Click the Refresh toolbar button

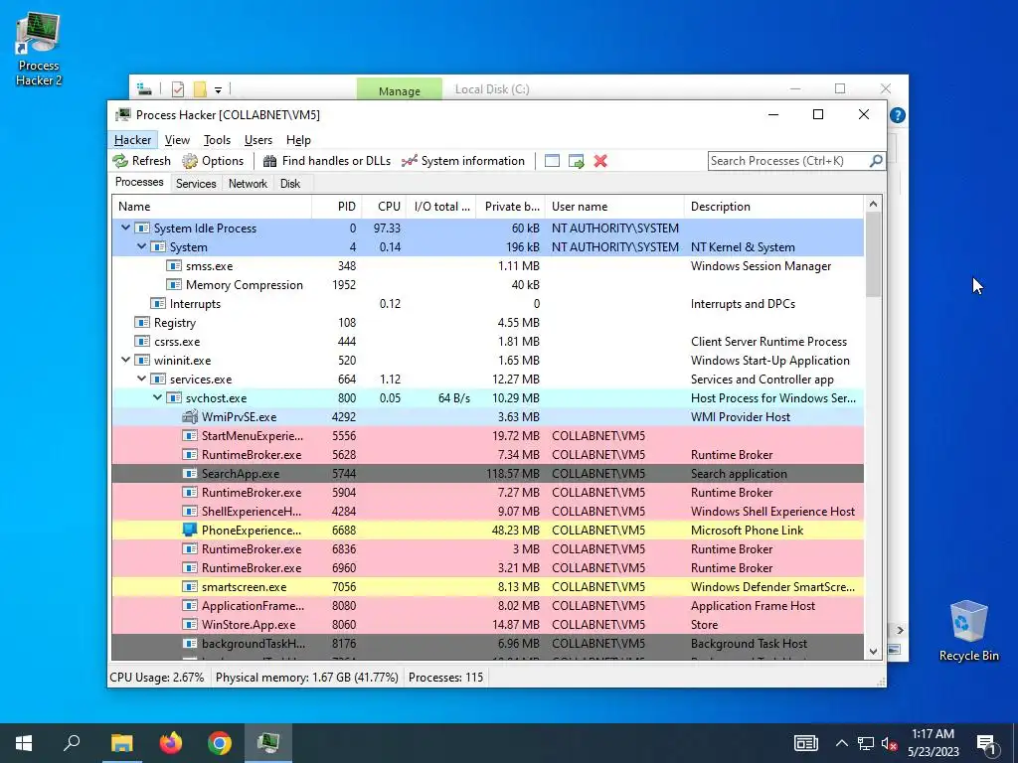pos(141,161)
